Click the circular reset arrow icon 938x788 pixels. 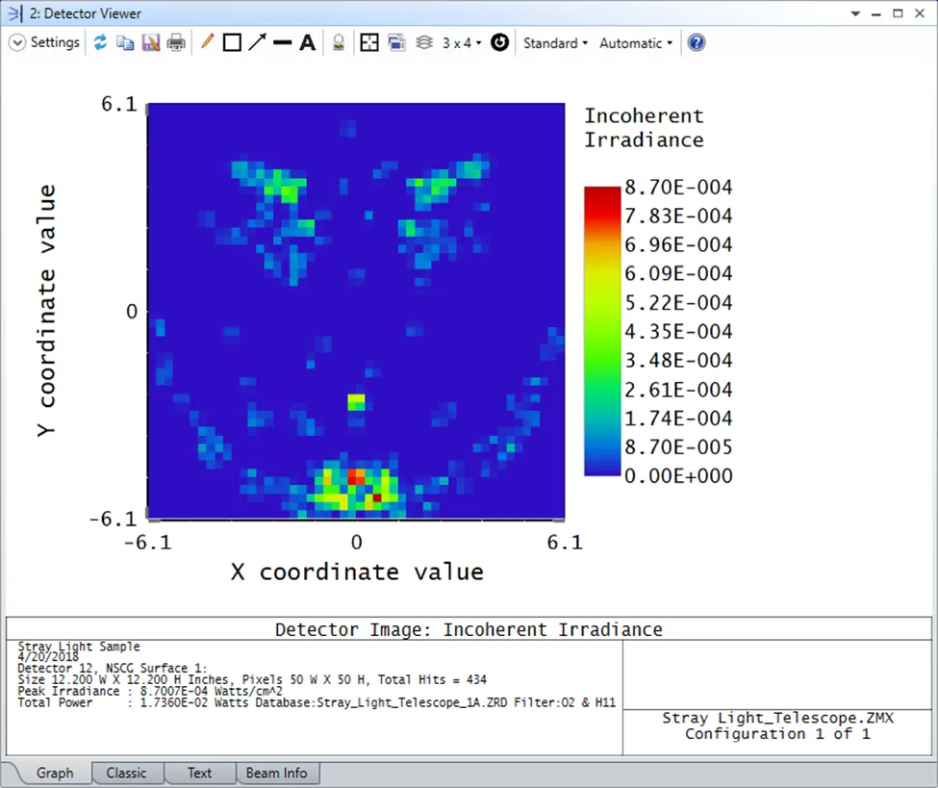point(499,43)
